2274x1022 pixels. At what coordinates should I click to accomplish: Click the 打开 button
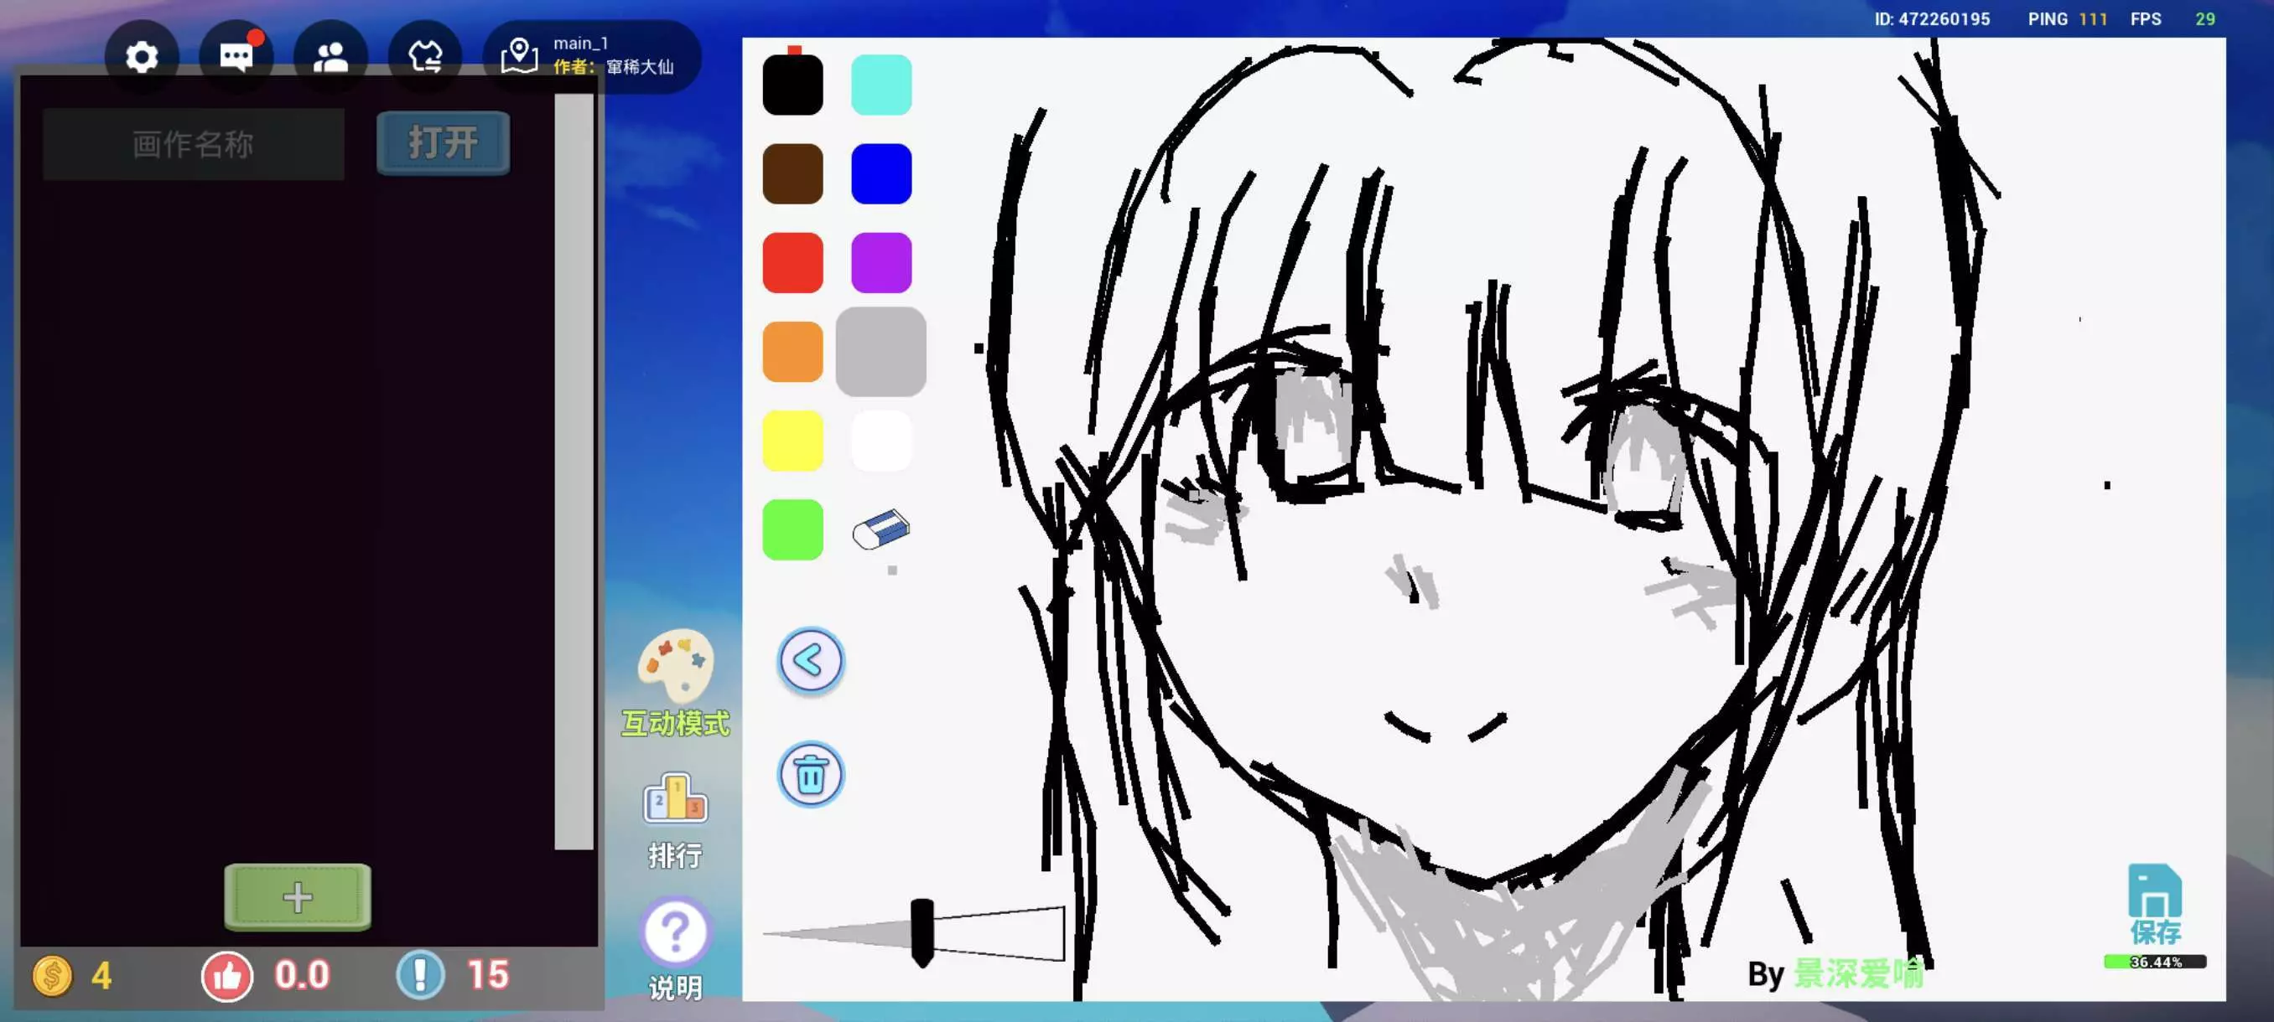coord(442,143)
